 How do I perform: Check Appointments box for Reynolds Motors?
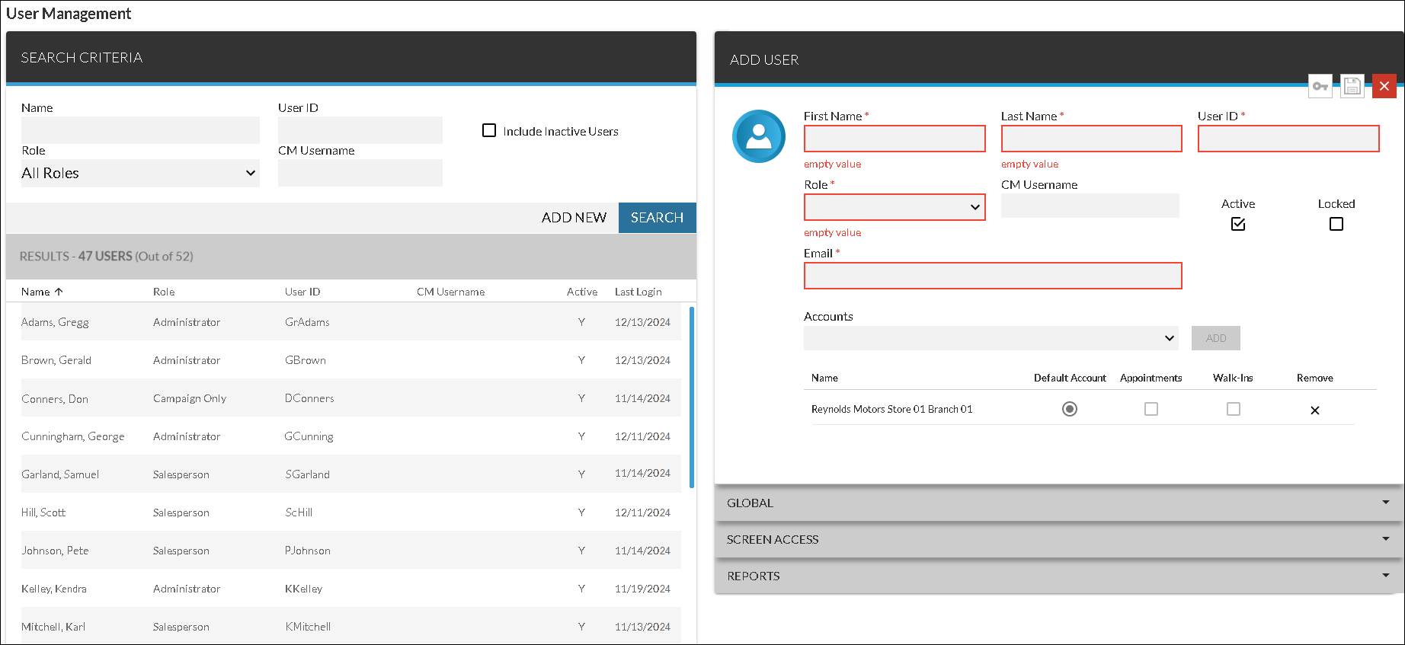click(1151, 409)
